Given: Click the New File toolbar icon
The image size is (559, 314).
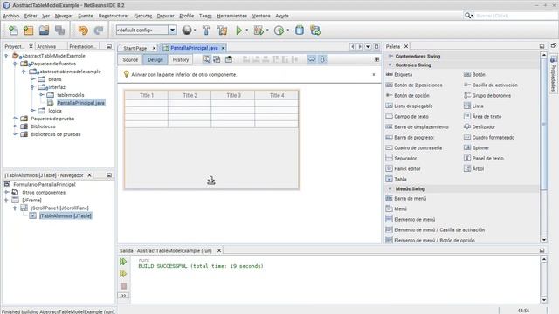Looking at the screenshot, I should [x=13, y=31].
